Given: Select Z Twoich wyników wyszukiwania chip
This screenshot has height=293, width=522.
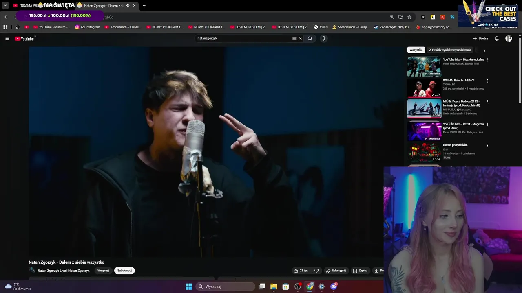Looking at the screenshot, I should pos(450,50).
